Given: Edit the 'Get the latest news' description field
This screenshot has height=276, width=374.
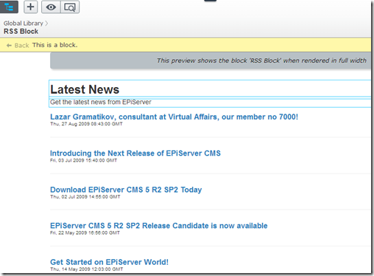Looking at the screenshot, I should [x=211, y=103].
